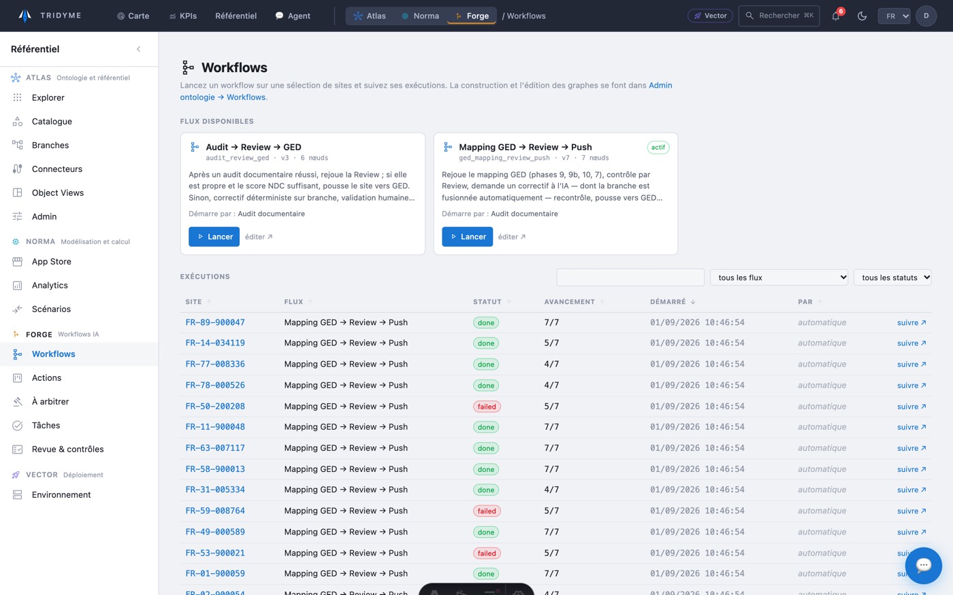Sort executions by STATUT column
The image size is (953, 595).
point(492,302)
